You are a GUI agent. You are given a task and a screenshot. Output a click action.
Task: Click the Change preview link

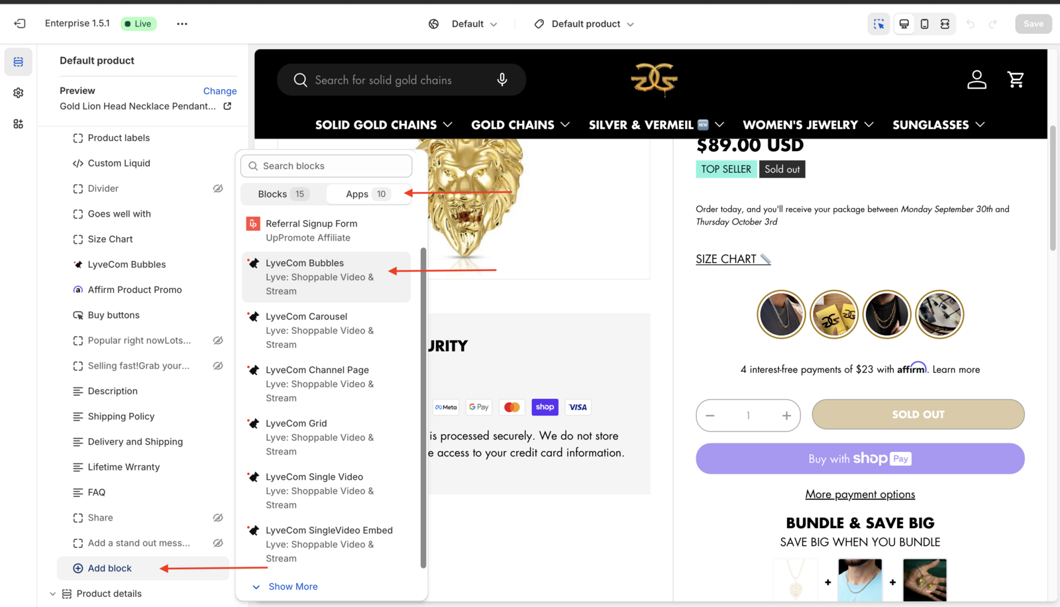(219, 91)
